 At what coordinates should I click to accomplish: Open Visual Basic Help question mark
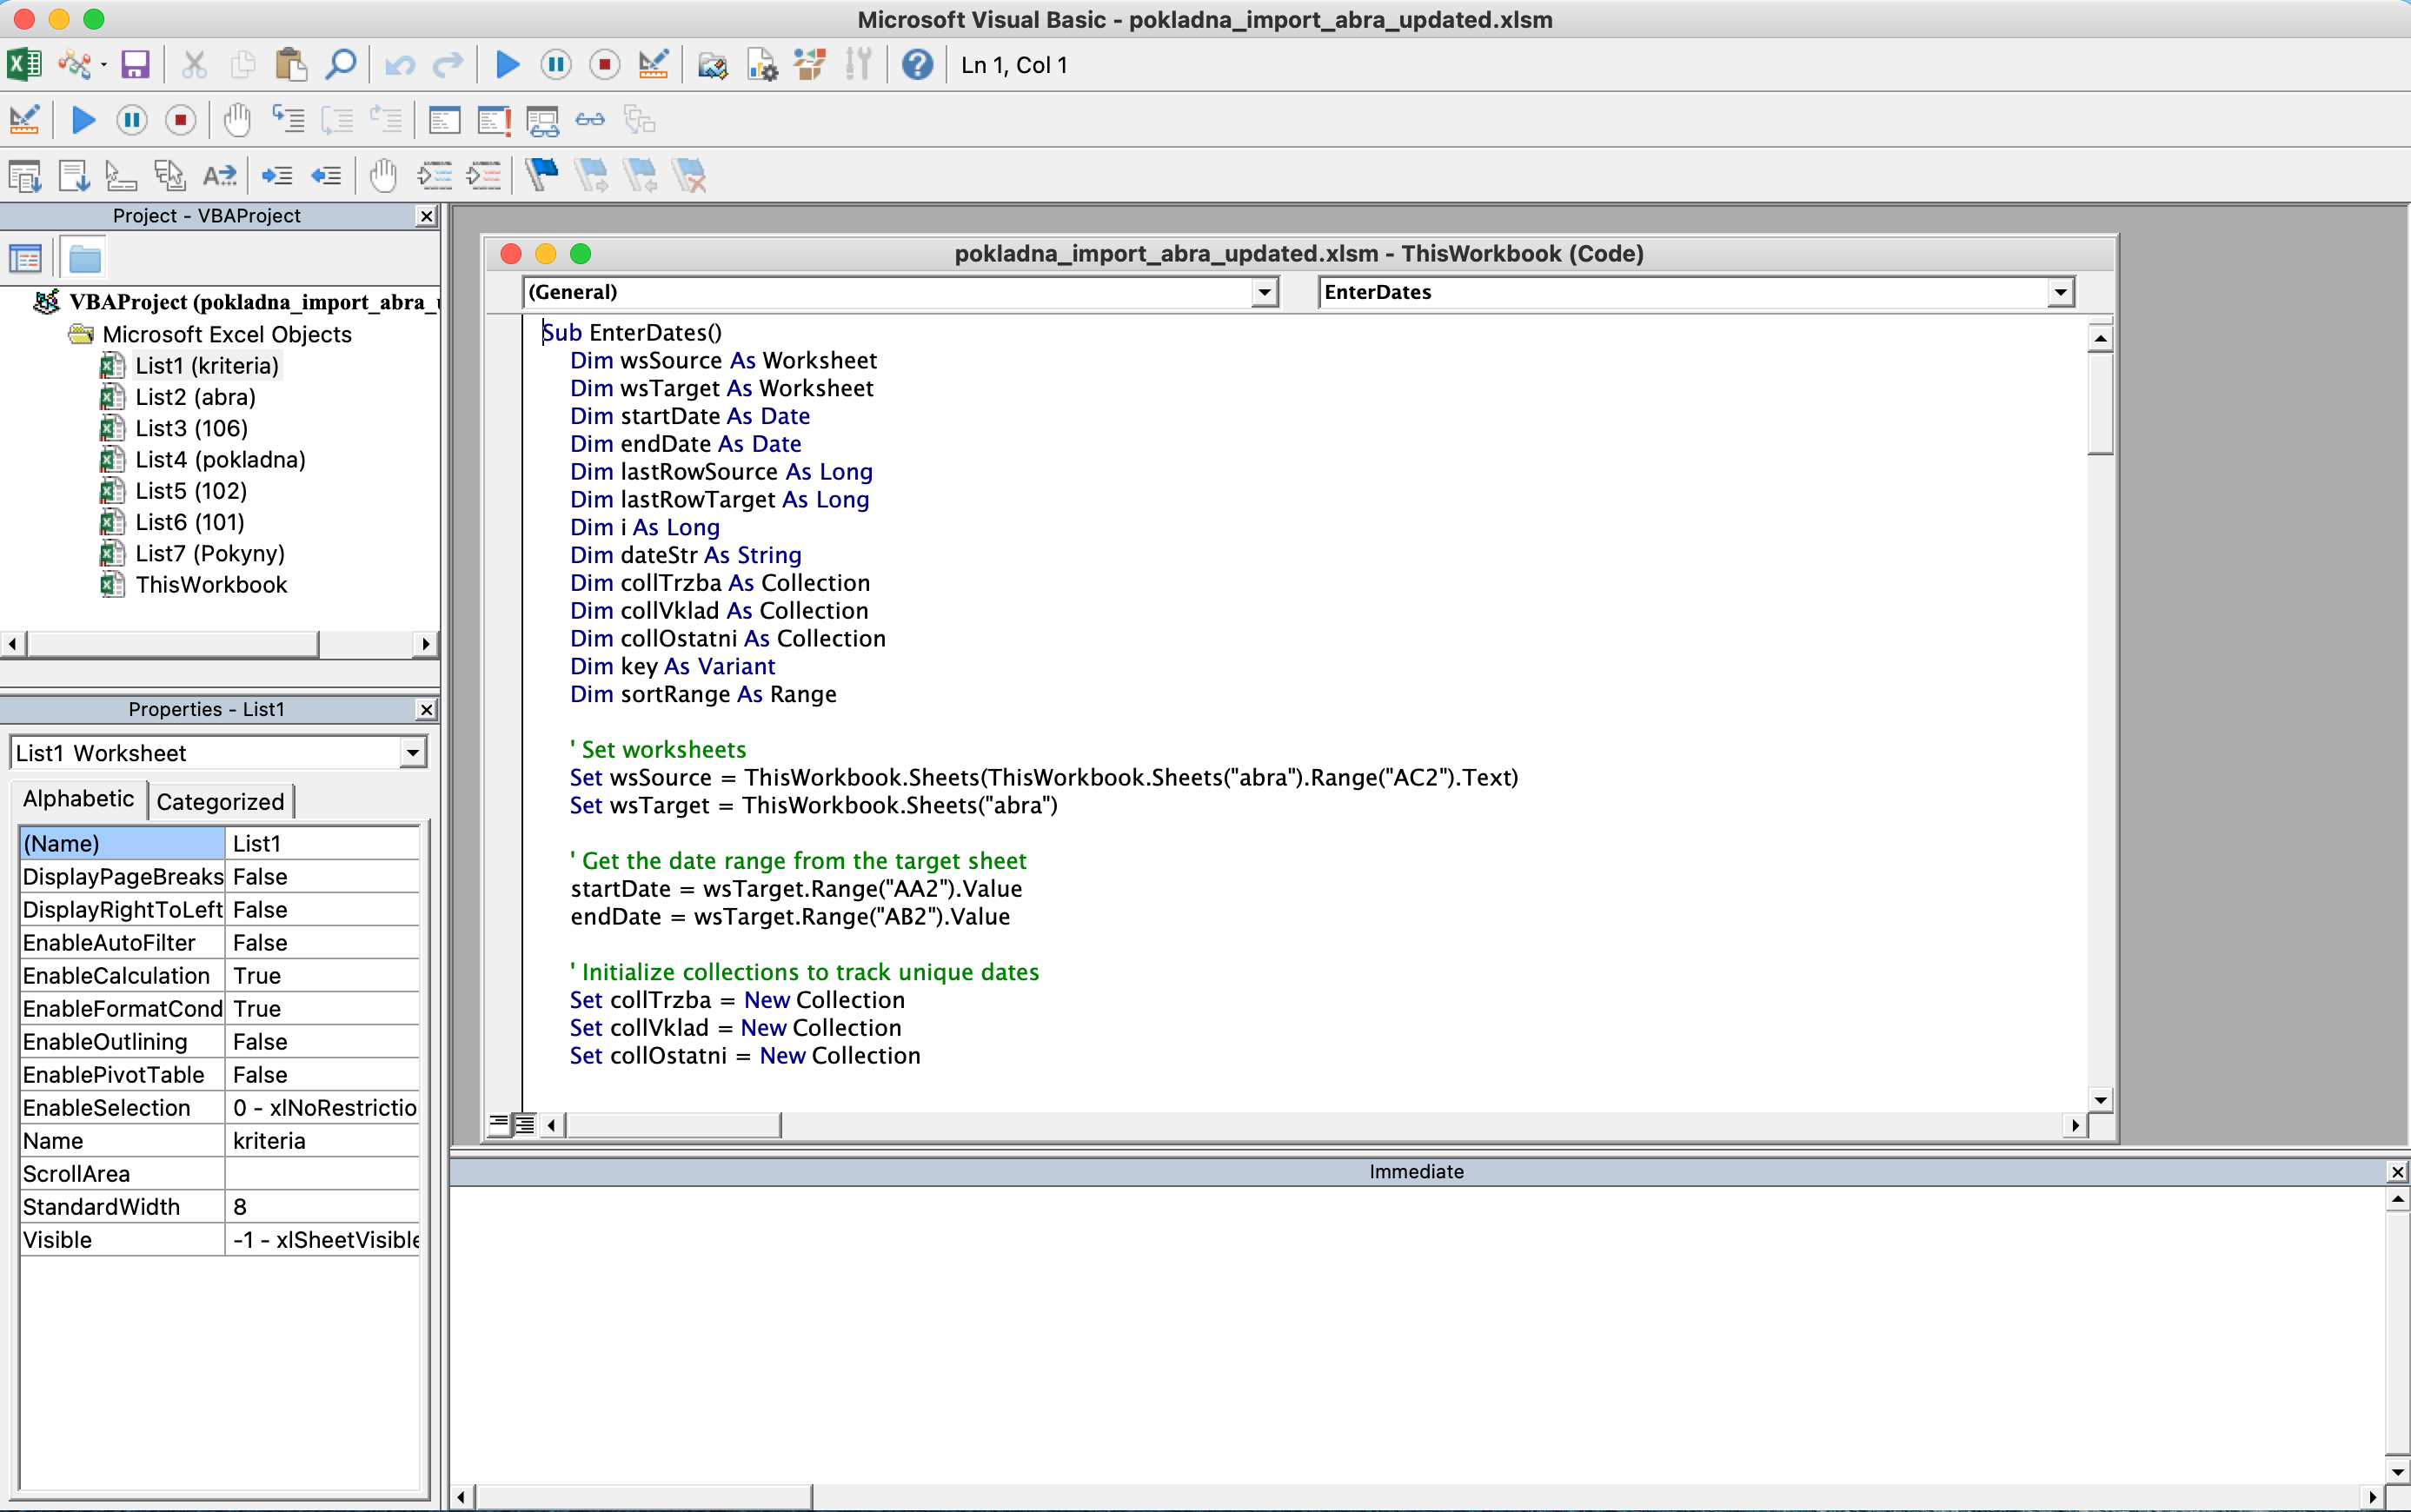pyautogui.click(x=917, y=65)
